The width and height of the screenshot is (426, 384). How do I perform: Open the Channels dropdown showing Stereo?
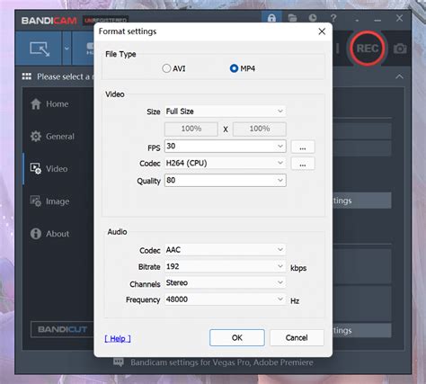225,282
